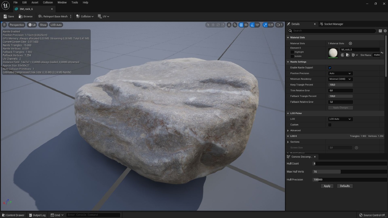The width and height of the screenshot is (388, 218).
Task: Adjust the Hull Precision slider
Action: coord(350,180)
